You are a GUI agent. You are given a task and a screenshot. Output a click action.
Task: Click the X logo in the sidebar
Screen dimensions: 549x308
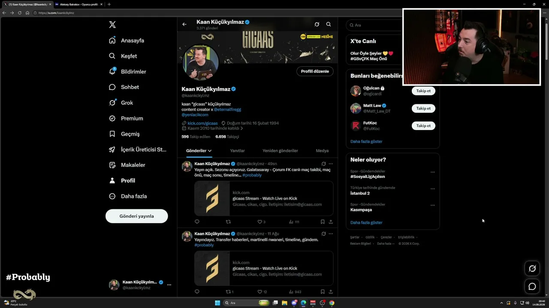coord(112,25)
